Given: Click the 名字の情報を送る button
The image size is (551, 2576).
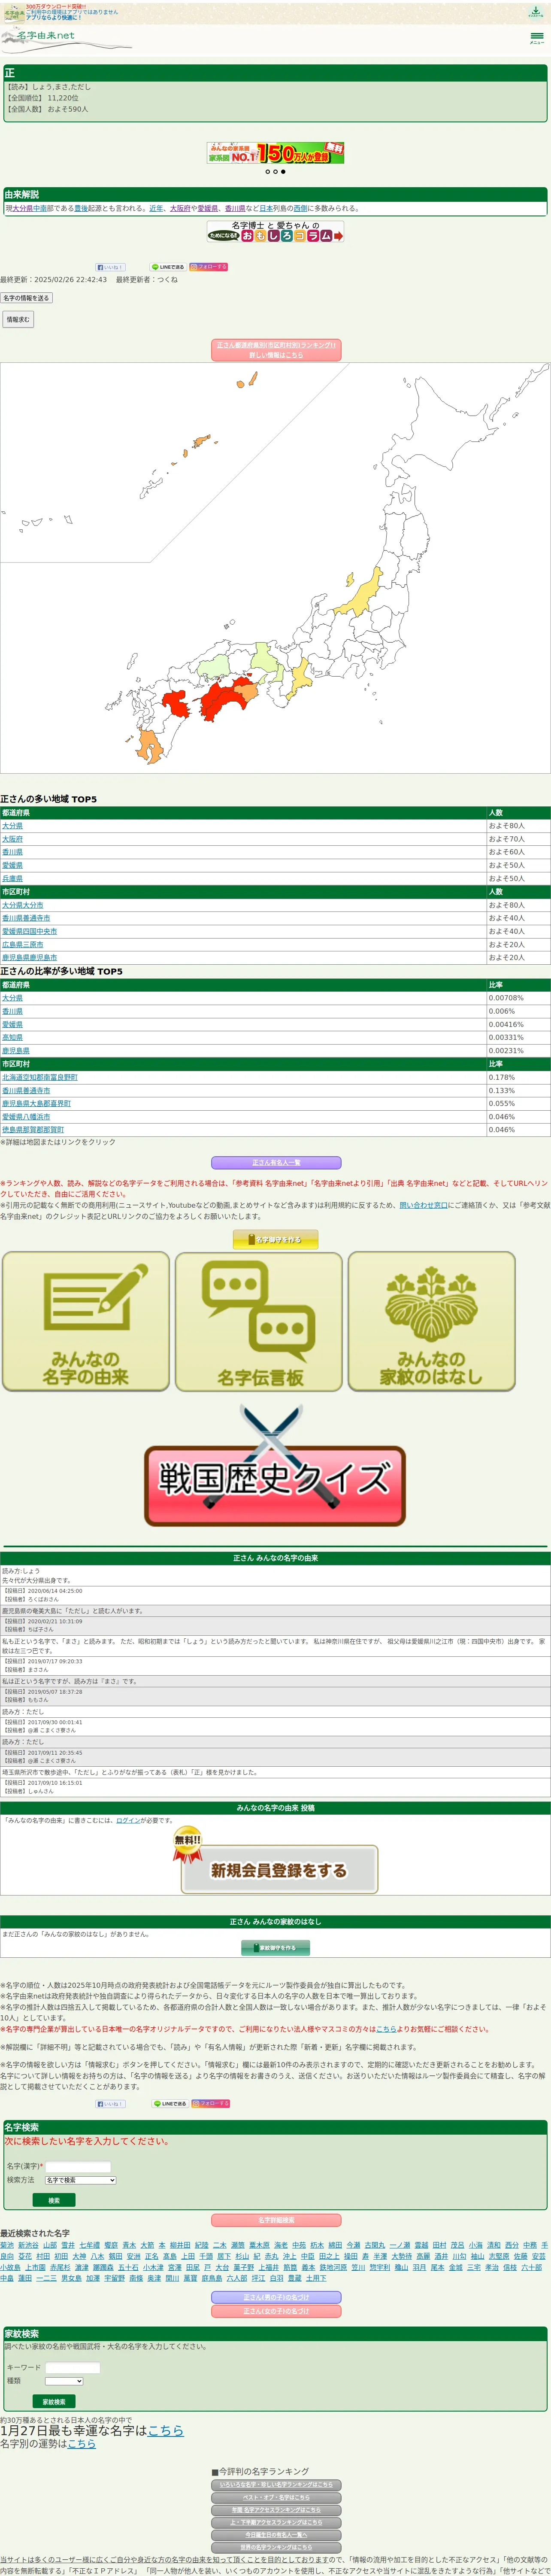Looking at the screenshot, I should click(26, 298).
